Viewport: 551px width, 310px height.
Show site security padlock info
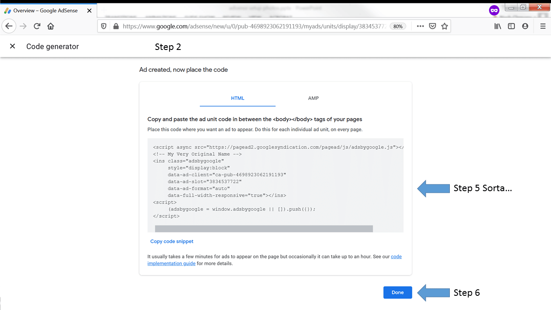click(115, 26)
